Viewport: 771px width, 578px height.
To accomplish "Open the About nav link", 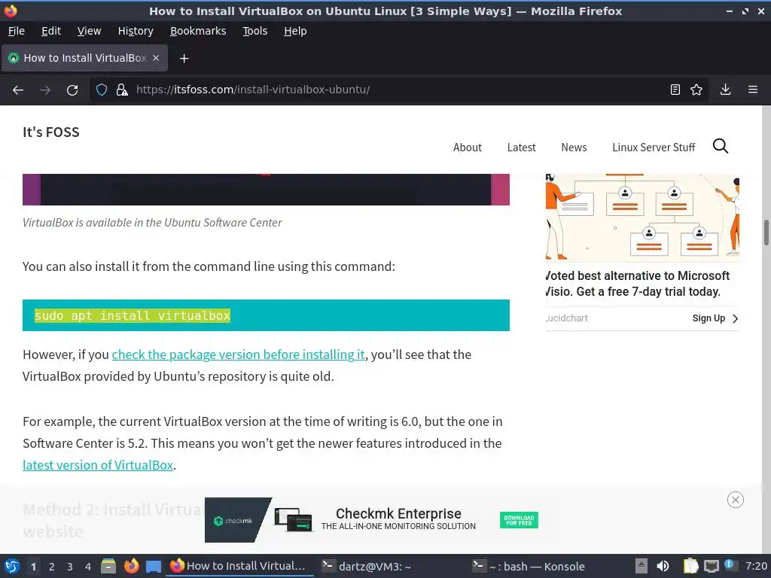I will point(467,148).
